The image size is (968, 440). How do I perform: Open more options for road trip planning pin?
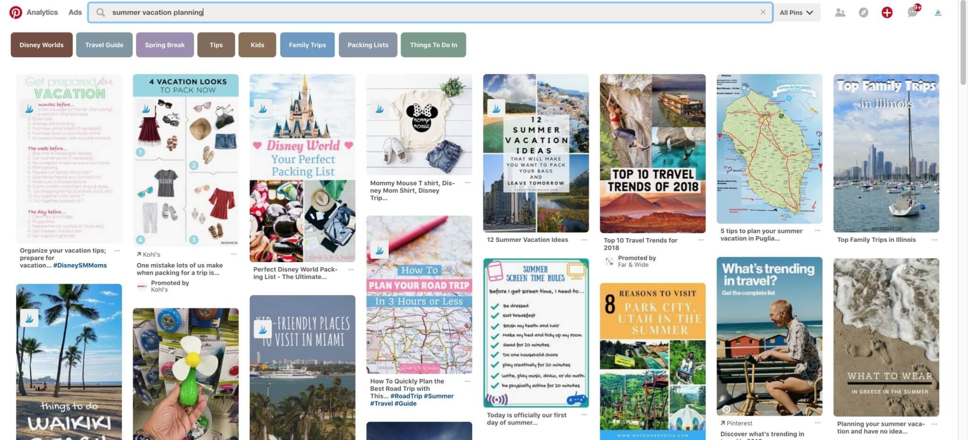(x=467, y=381)
